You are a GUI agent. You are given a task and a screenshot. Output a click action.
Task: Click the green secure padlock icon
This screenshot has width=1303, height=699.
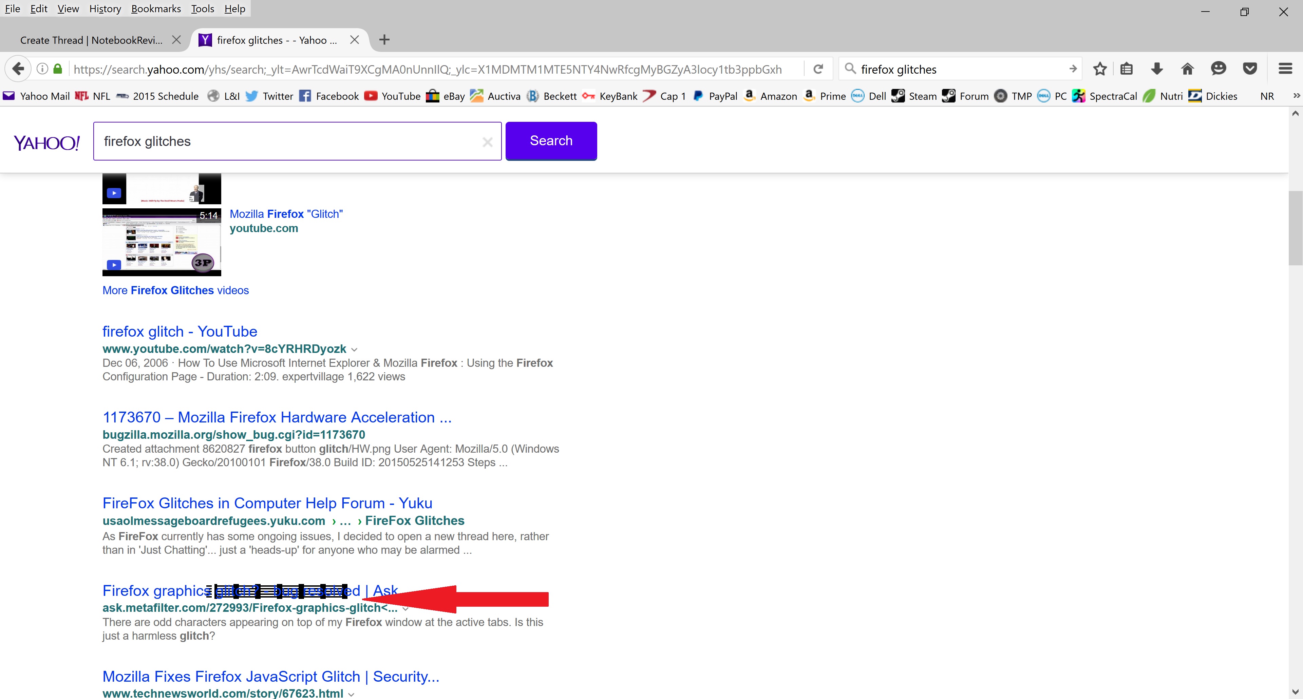coord(58,69)
